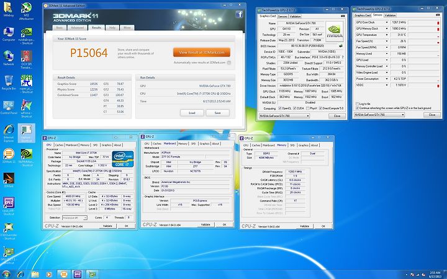
Task: Click the P15064 score text
Action: click(89, 53)
